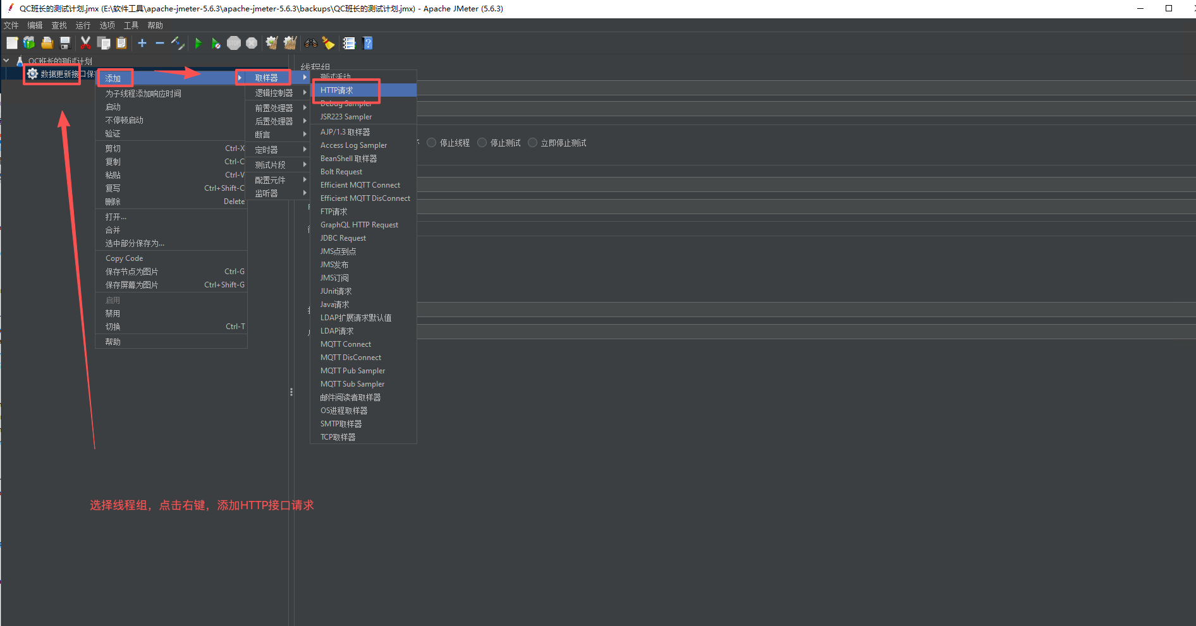Click the Stop sign icon
The height and width of the screenshot is (626, 1196).
tap(234, 43)
